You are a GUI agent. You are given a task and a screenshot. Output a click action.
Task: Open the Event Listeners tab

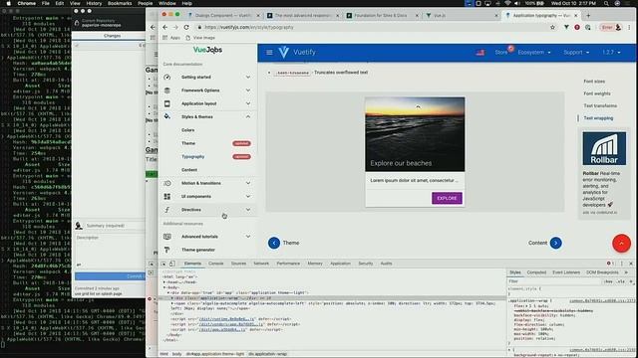pos(566,272)
